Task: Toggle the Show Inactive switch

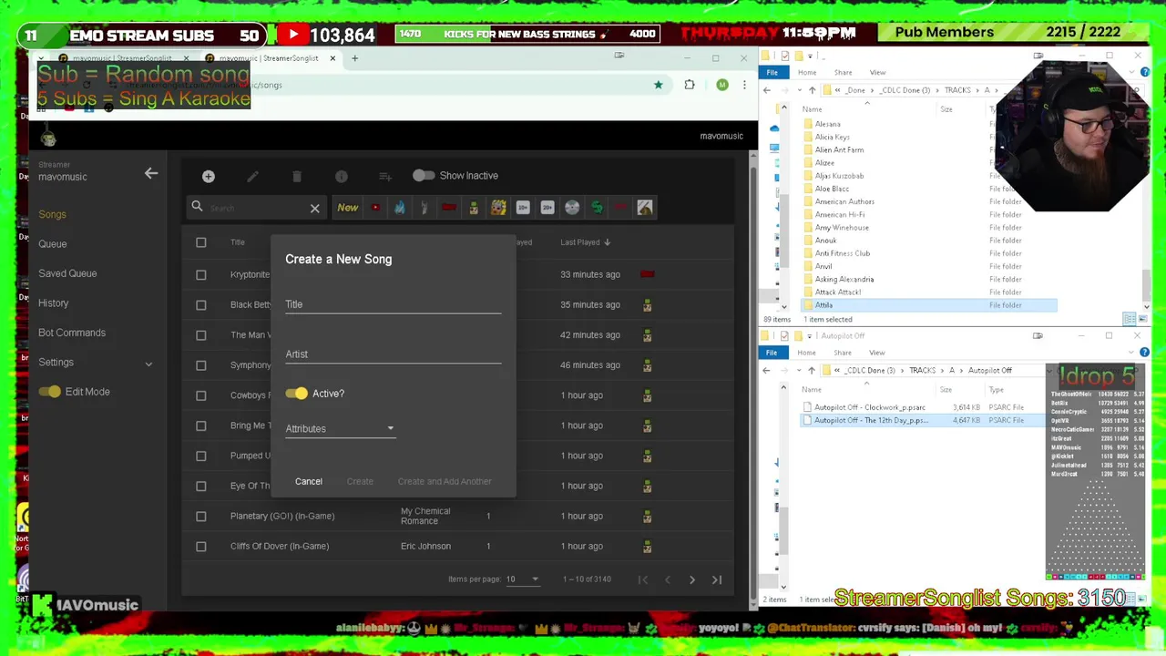Action: click(x=423, y=175)
